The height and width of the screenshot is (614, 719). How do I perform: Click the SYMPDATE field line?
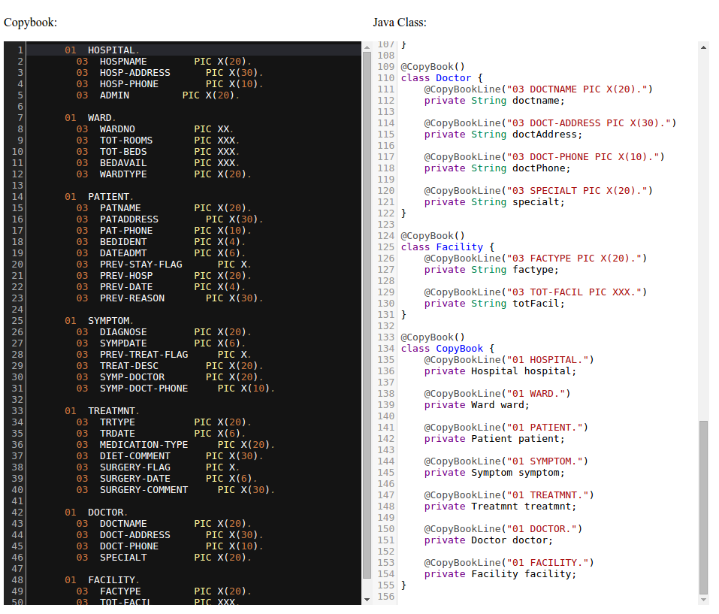pos(161,343)
